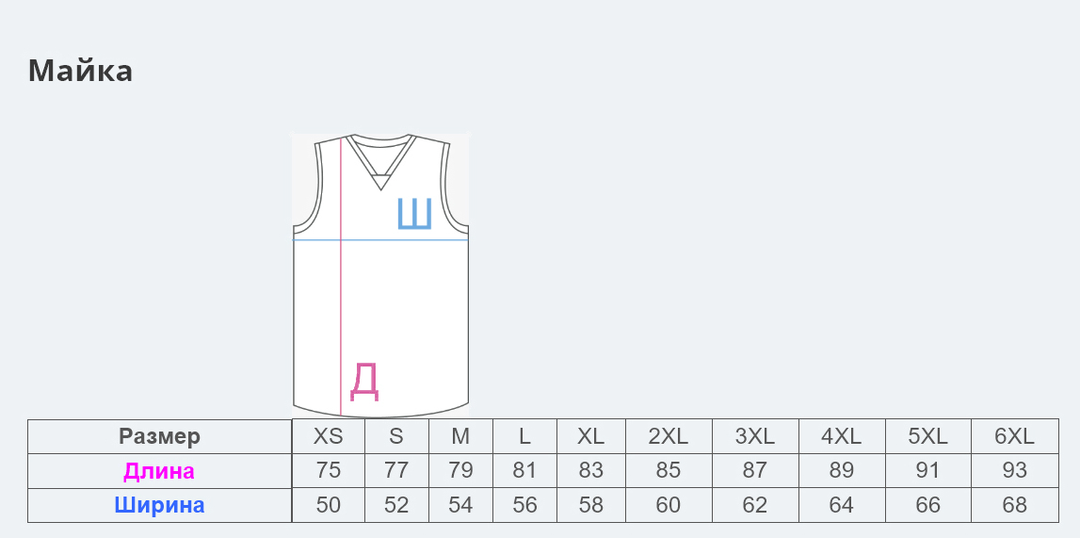Viewport: 1080px width, 538px height.
Task: Select the XS size column header
Action: pyautogui.click(x=329, y=436)
